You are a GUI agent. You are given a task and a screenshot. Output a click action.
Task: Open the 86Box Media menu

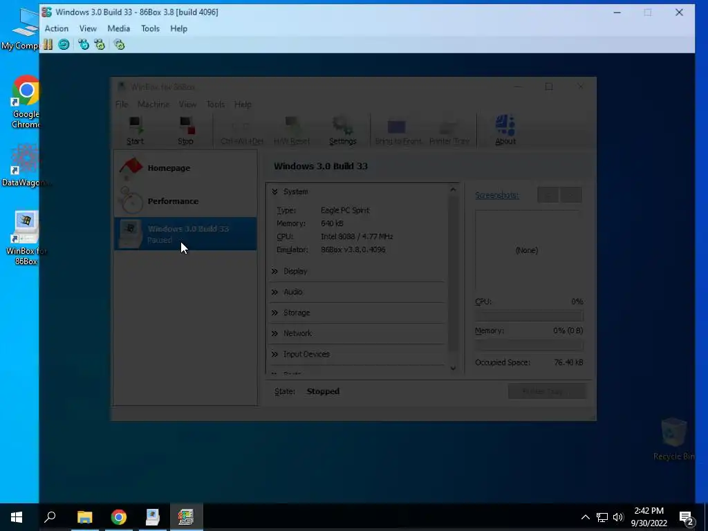(119, 28)
